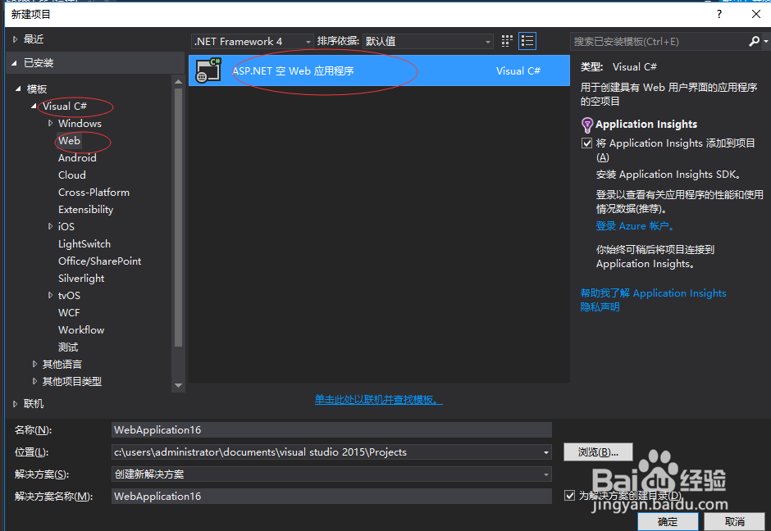Screen dimensions: 771x531
Task: Switch to small icons grid view
Action: pyautogui.click(x=507, y=41)
